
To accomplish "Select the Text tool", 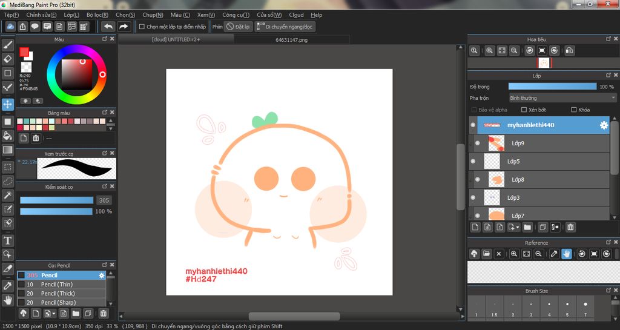I will (7, 240).
